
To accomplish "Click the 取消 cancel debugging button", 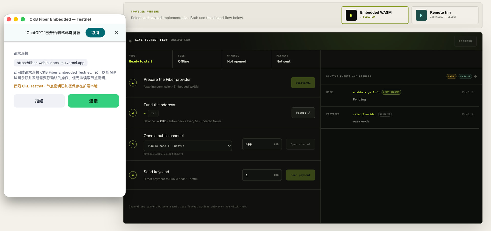I will (95, 33).
